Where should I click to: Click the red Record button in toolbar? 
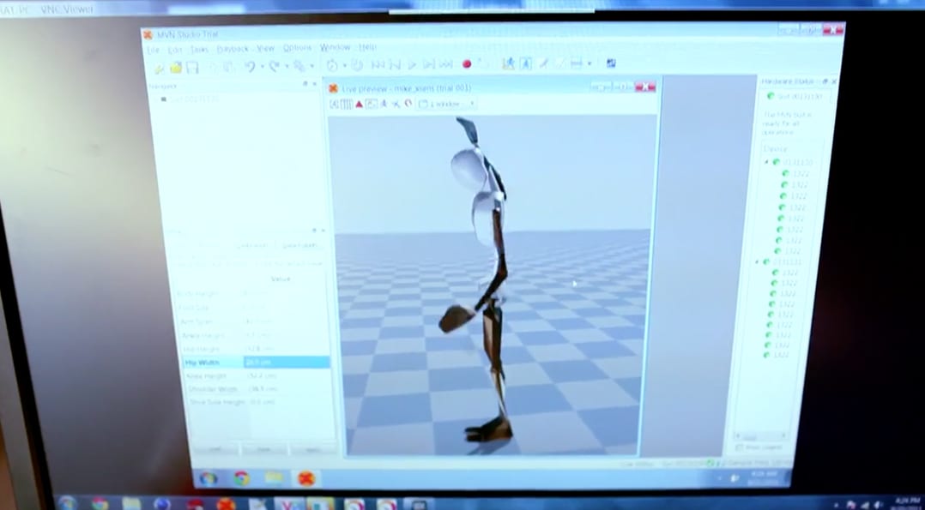coord(467,64)
